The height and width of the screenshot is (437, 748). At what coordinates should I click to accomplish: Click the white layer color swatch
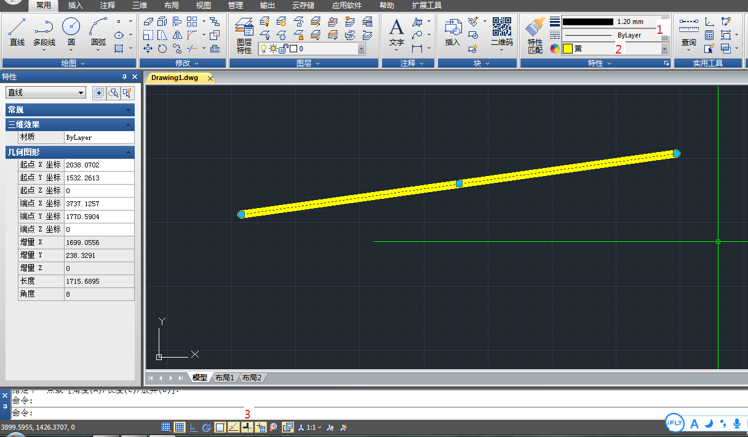tap(293, 49)
